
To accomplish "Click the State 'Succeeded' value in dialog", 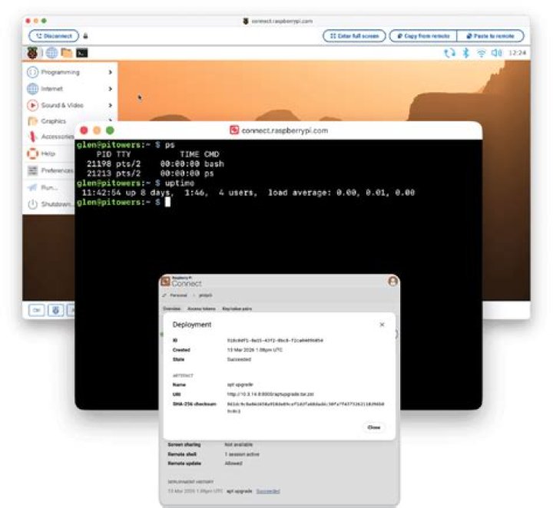I will (239, 359).
